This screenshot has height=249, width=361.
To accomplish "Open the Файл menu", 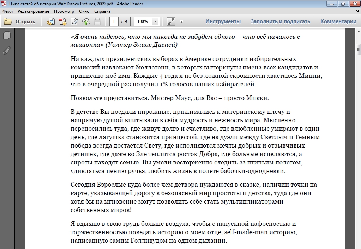I will [8, 11].
